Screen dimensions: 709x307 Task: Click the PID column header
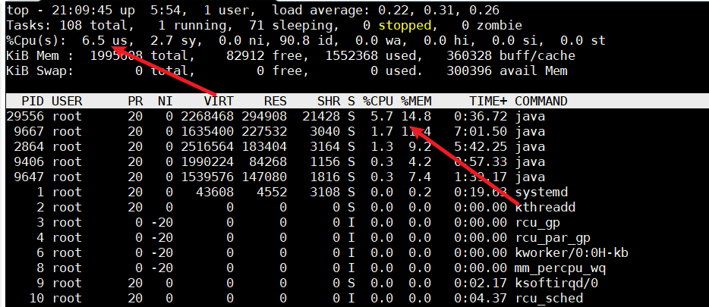click(33, 101)
